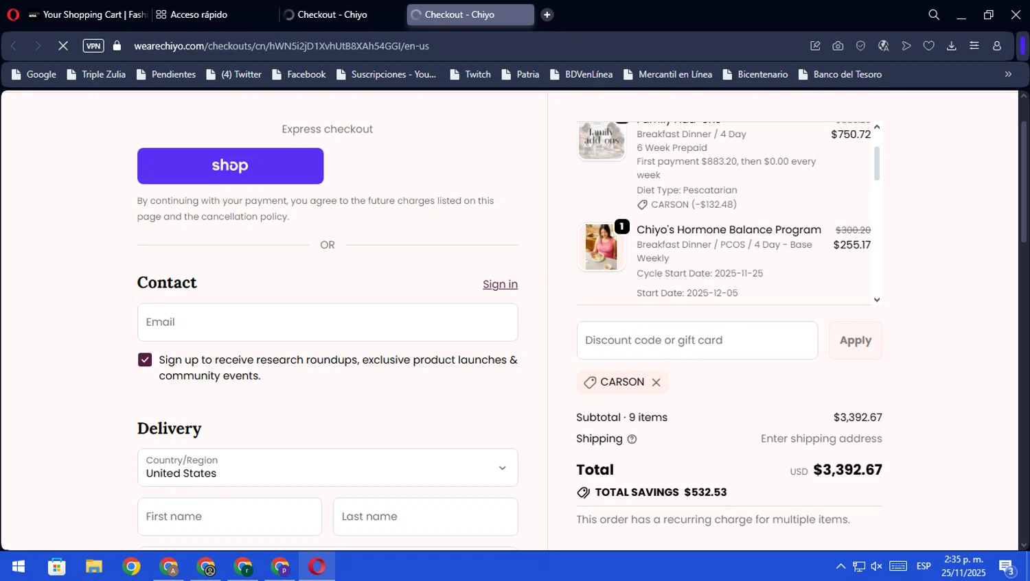Open the Facebook bookmark

click(x=299, y=74)
